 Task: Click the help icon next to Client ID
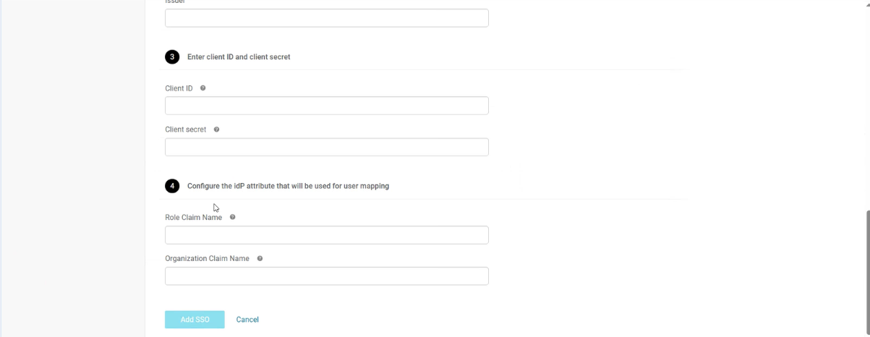tap(202, 88)
